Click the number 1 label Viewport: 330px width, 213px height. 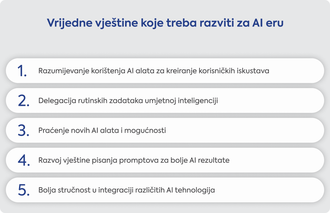pos(22,71)
